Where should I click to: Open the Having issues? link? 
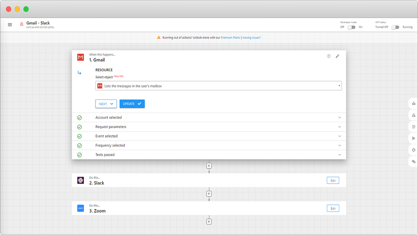[252, 38]
